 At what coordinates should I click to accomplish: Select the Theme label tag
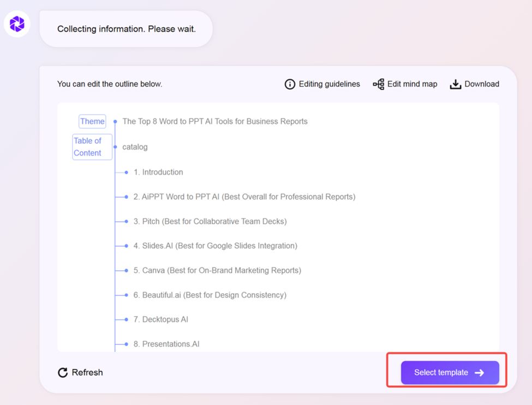pyautogui.click(x=92, y=121)
